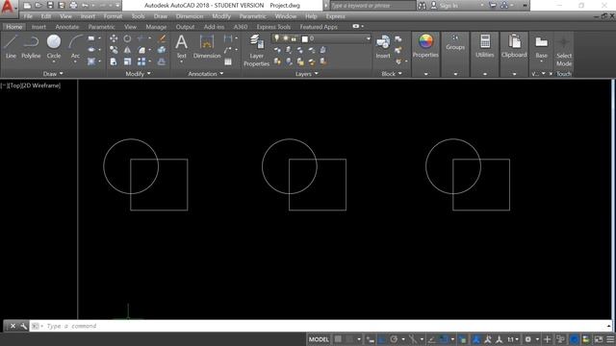Viewport: 616px width, 346px height.
Task: Open Layer Properties manager
Action: click(256, 50)
